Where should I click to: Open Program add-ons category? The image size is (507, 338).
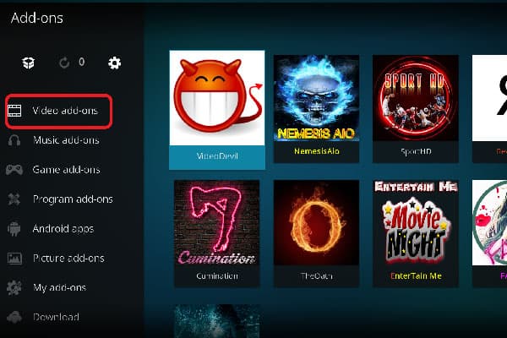click(x=73, y=199)
